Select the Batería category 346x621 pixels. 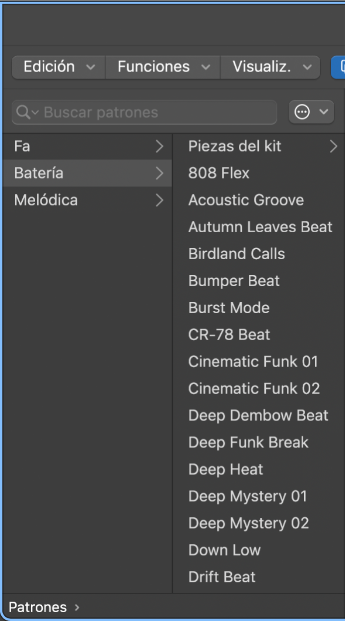click(87, 173)
